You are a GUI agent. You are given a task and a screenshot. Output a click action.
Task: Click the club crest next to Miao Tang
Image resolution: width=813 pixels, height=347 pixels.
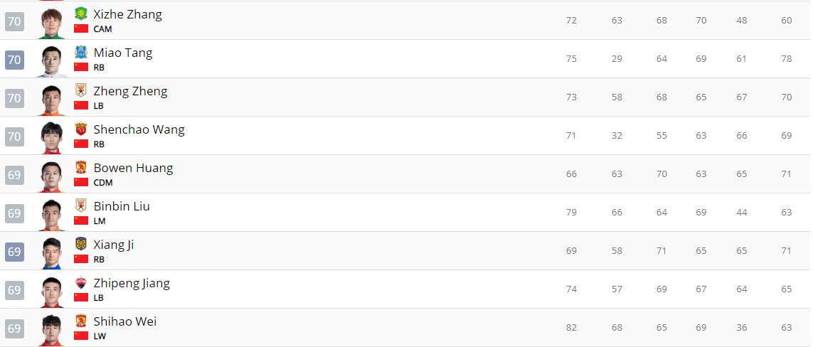[81, 52]
